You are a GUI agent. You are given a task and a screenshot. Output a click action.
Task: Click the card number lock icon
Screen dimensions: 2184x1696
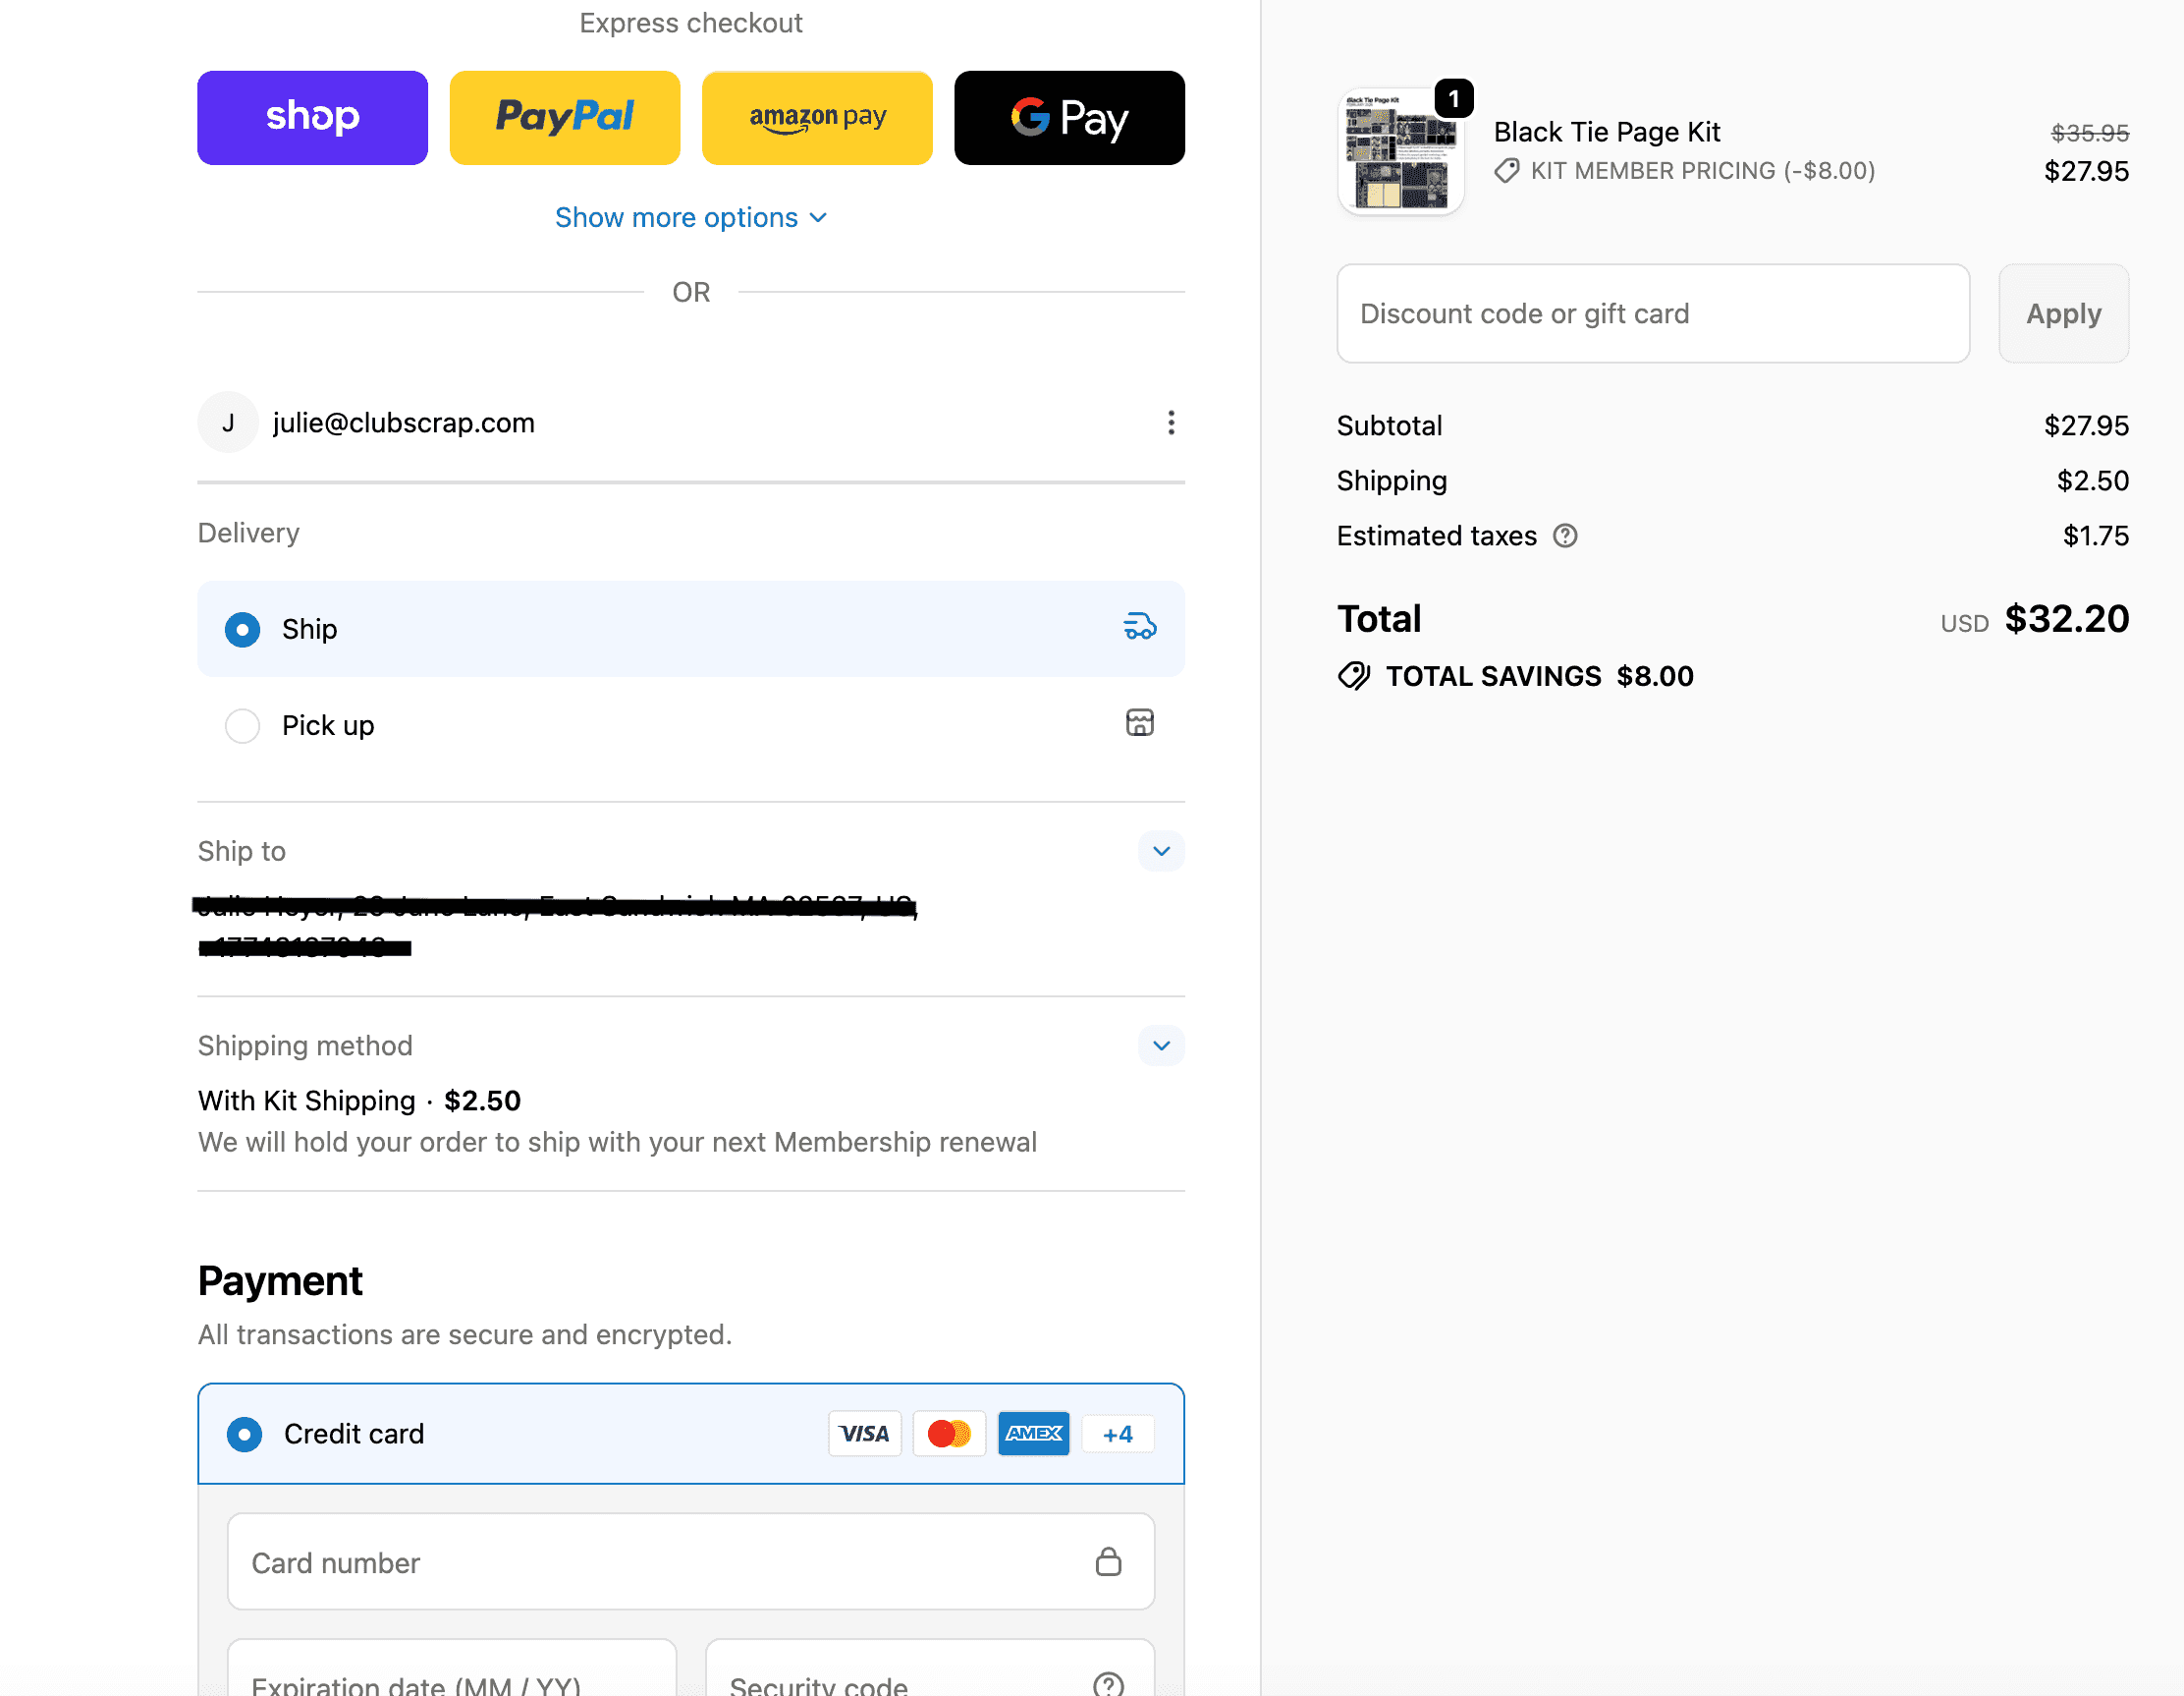tap(1108, 1561)
